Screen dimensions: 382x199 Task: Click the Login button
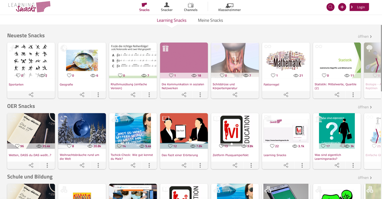coord(359,7)
